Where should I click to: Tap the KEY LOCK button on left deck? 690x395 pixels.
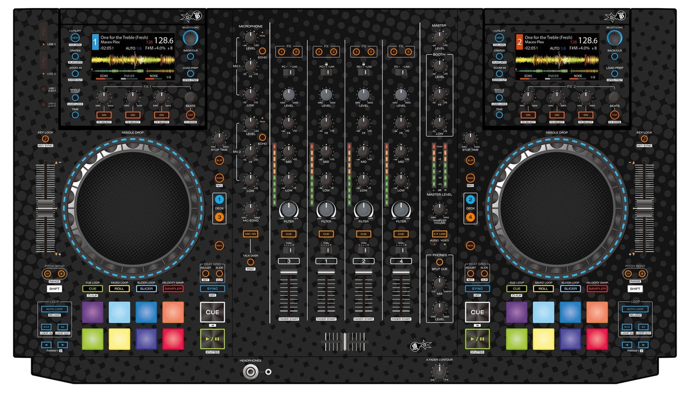point(47,138)
